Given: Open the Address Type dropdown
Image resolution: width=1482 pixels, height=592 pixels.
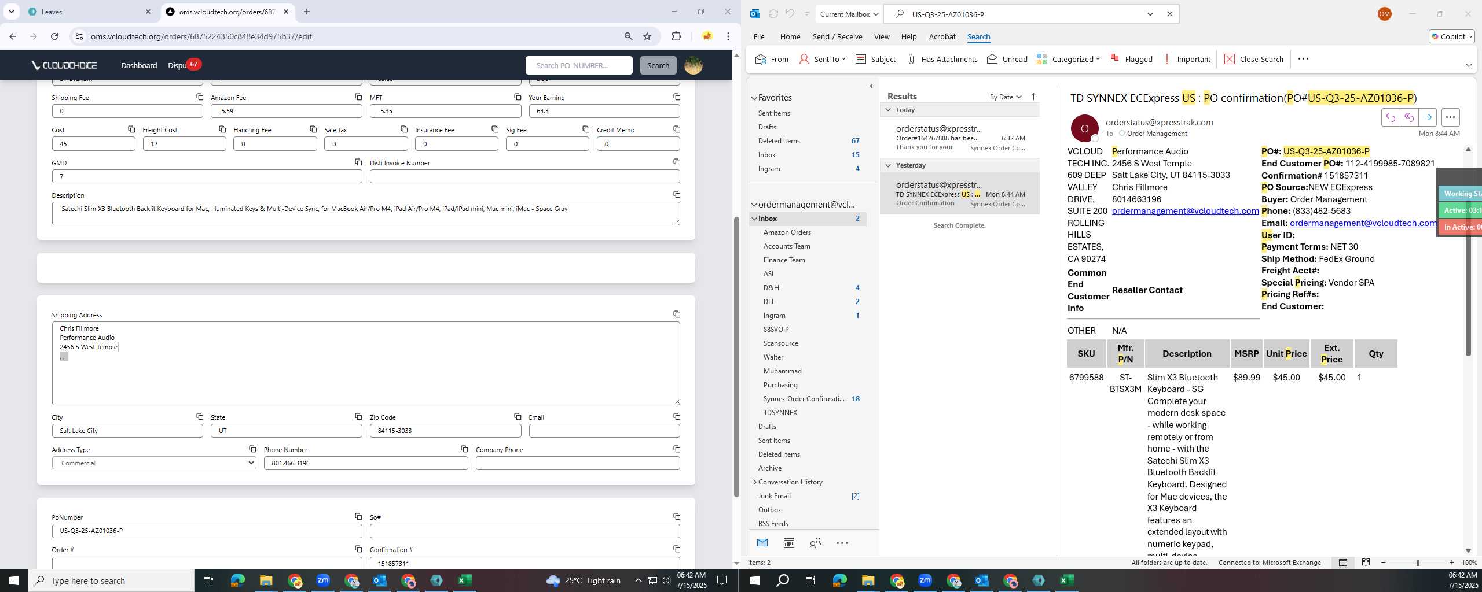Looking at the screenshot, I should pos(154,463).
